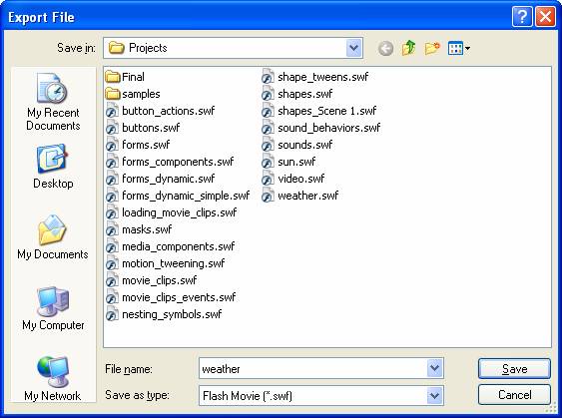This screenshot has width=562, height=418.
Task: Open My Documents in places bar
Action: (x=53, y=237)
